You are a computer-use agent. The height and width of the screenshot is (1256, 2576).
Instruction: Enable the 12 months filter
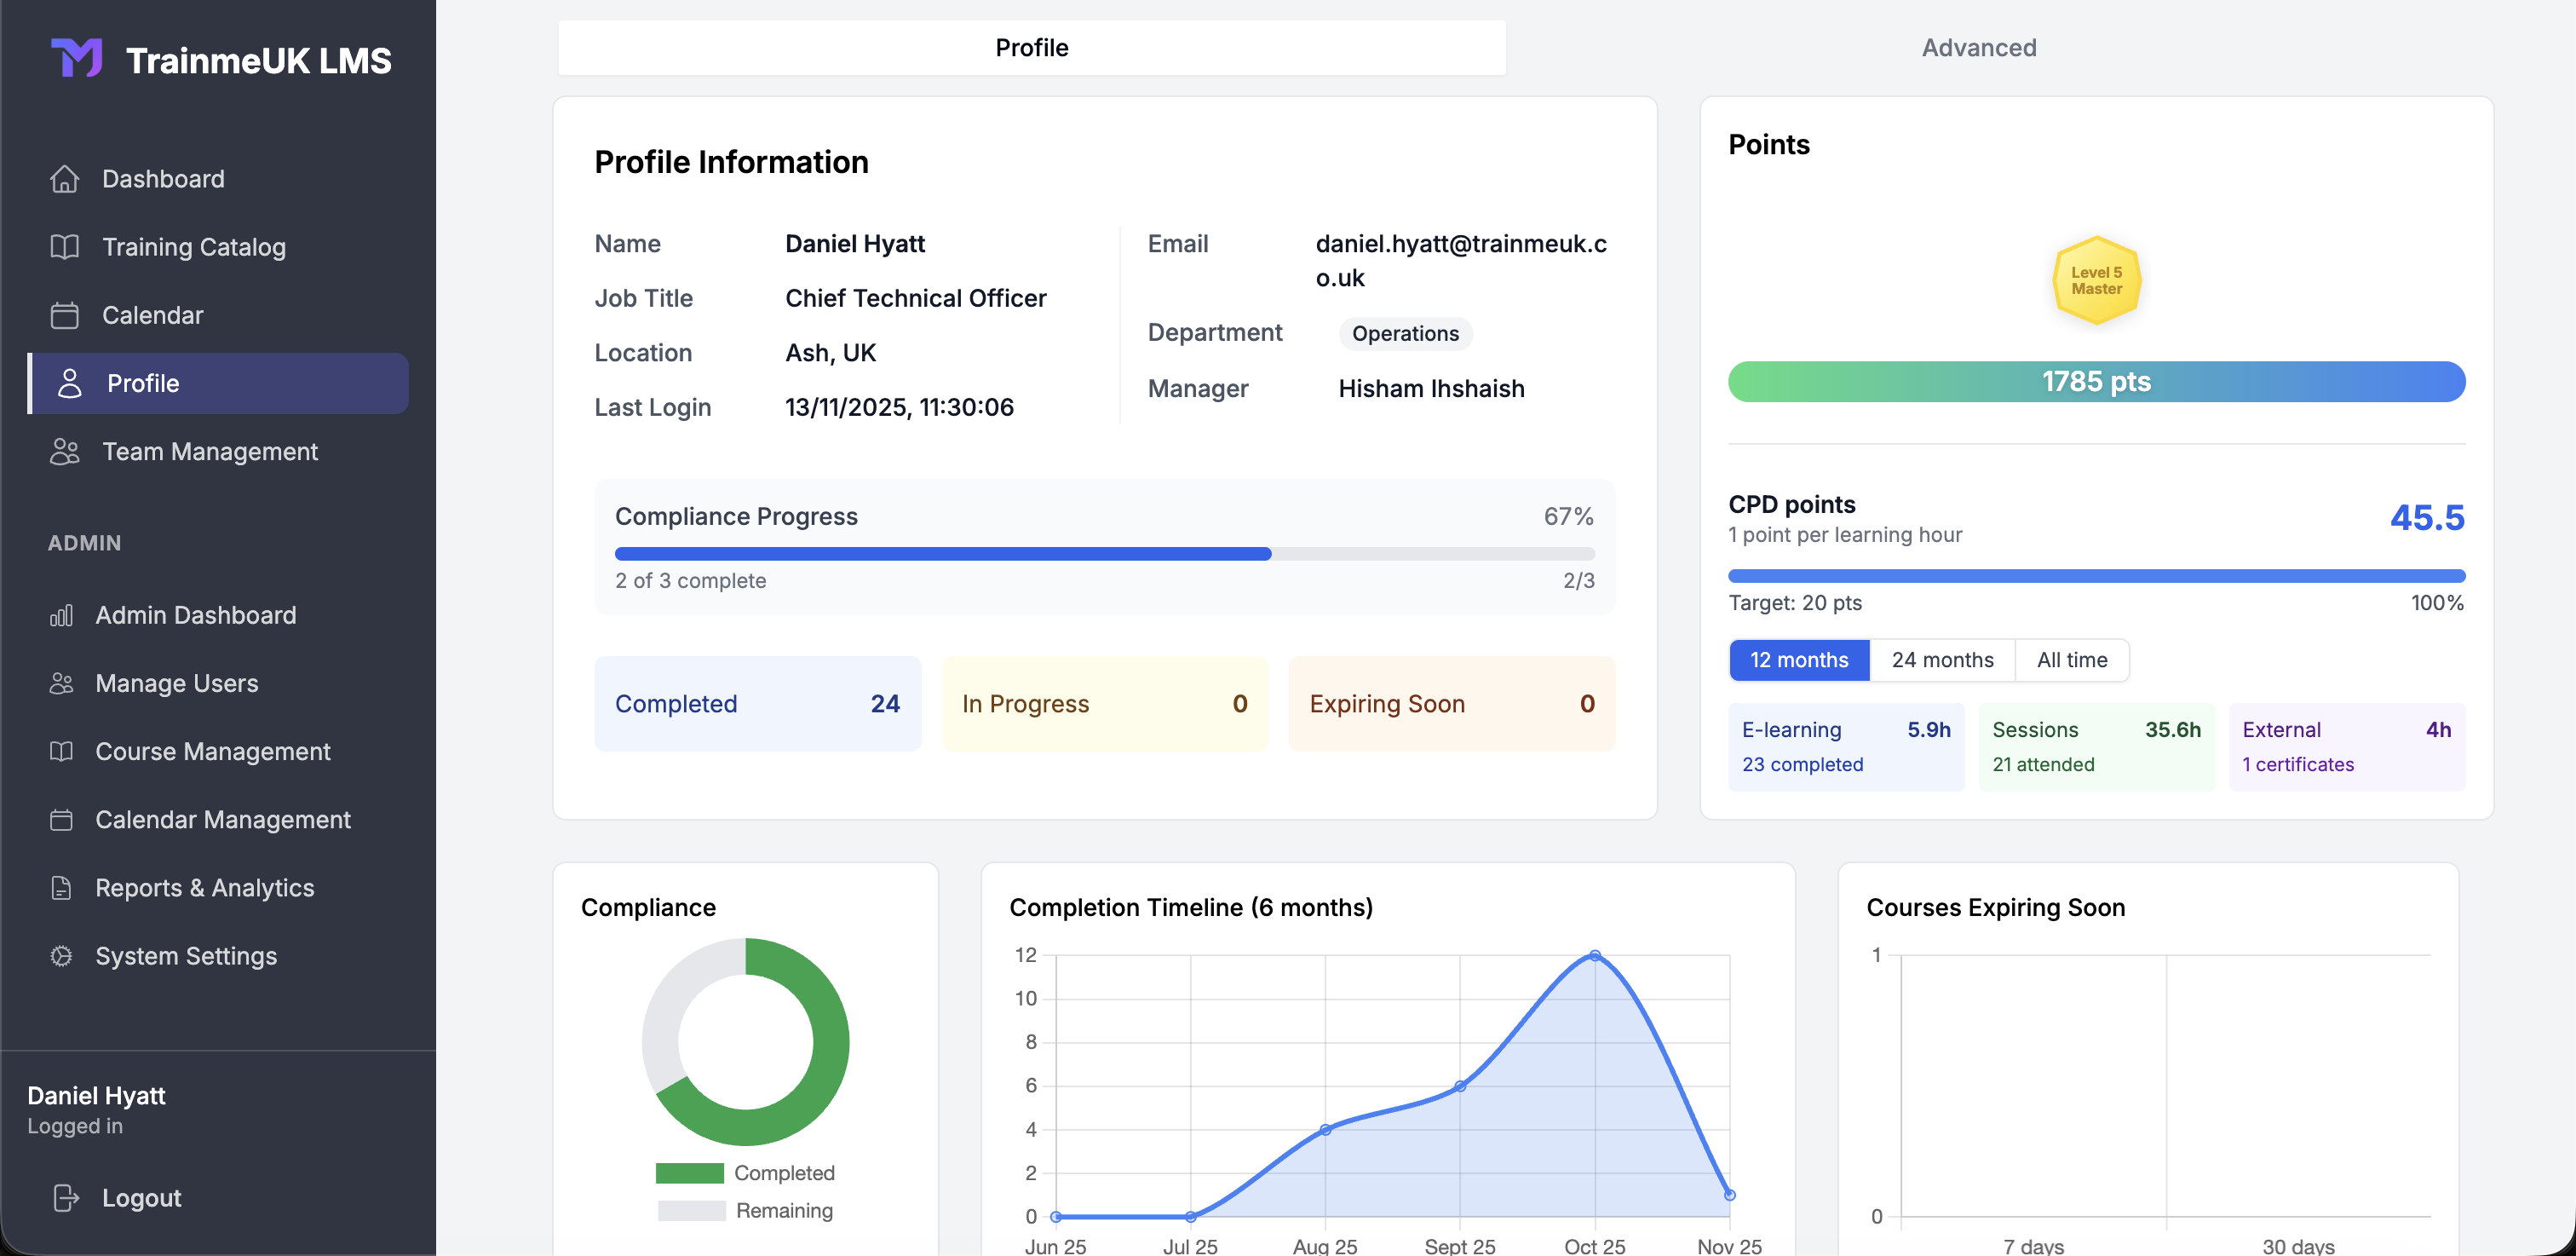[1798, 660]
